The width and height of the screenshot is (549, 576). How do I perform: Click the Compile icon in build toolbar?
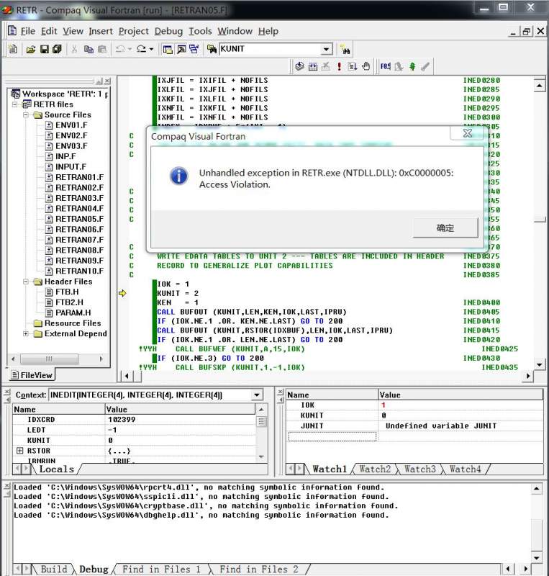click(300, 66)
